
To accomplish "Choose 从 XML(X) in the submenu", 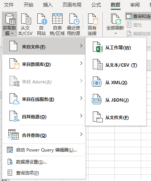I will [x=116, y=82].
